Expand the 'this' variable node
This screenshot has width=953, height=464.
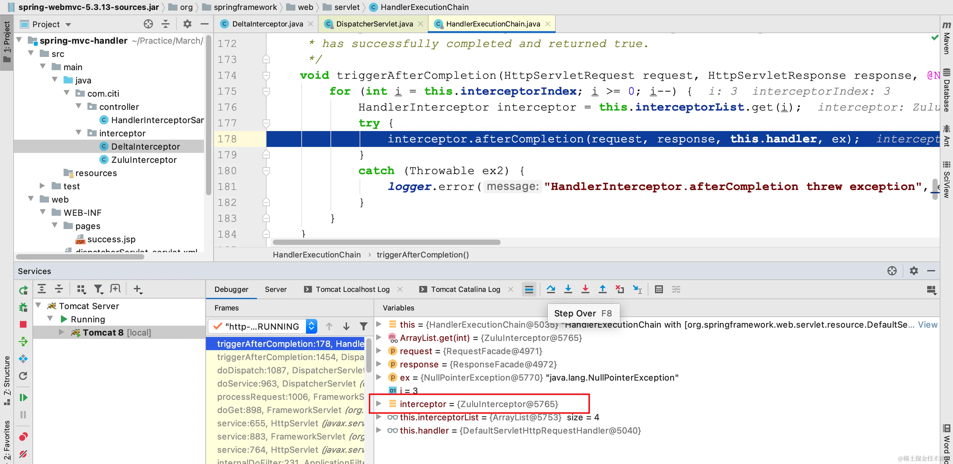coord(378,324)
